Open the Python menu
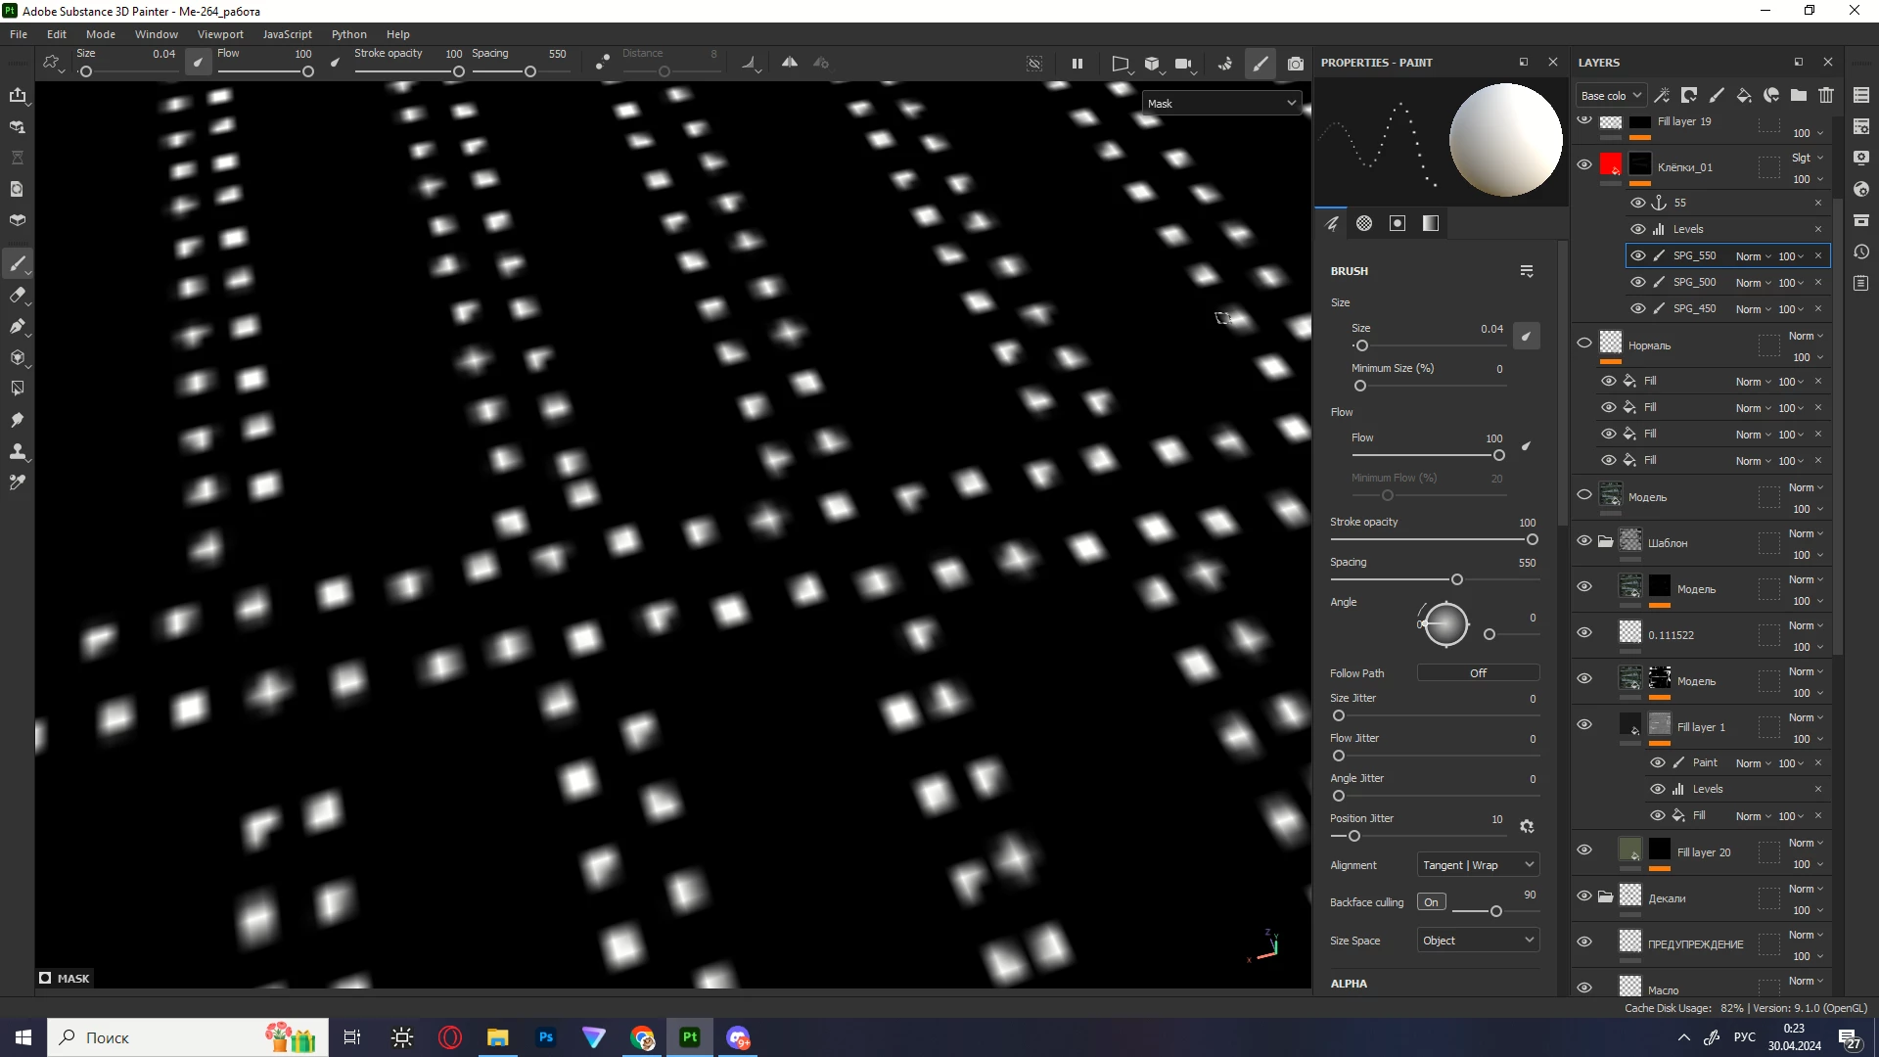This screenshot has width=1879, height=1057. click(348, 34)
